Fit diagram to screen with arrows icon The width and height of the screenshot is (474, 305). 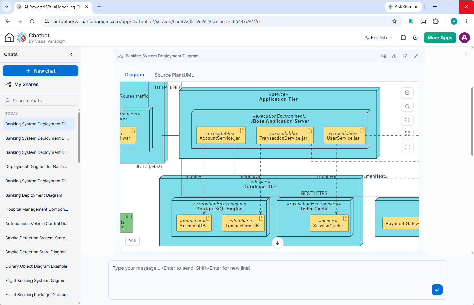(x=407, y=134)
